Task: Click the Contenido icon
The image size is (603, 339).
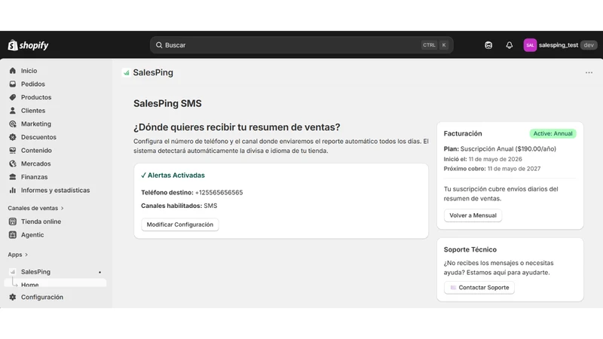Action: coord(13,150)
